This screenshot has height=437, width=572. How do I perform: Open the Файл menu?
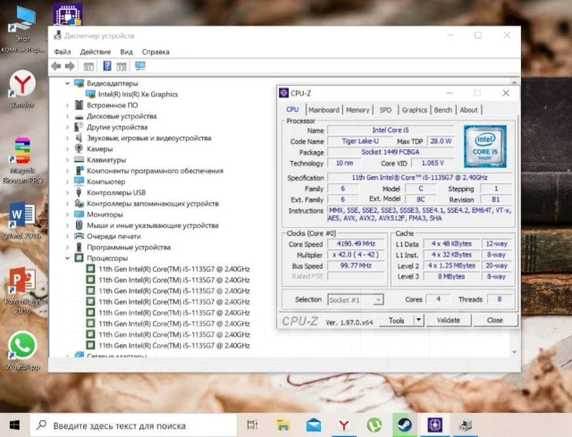click(63, 52)
